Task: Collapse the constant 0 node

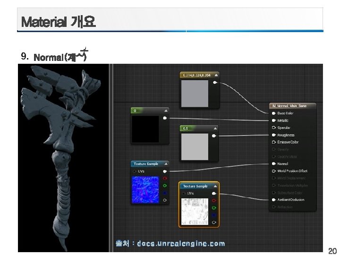Action: (166, 111)
